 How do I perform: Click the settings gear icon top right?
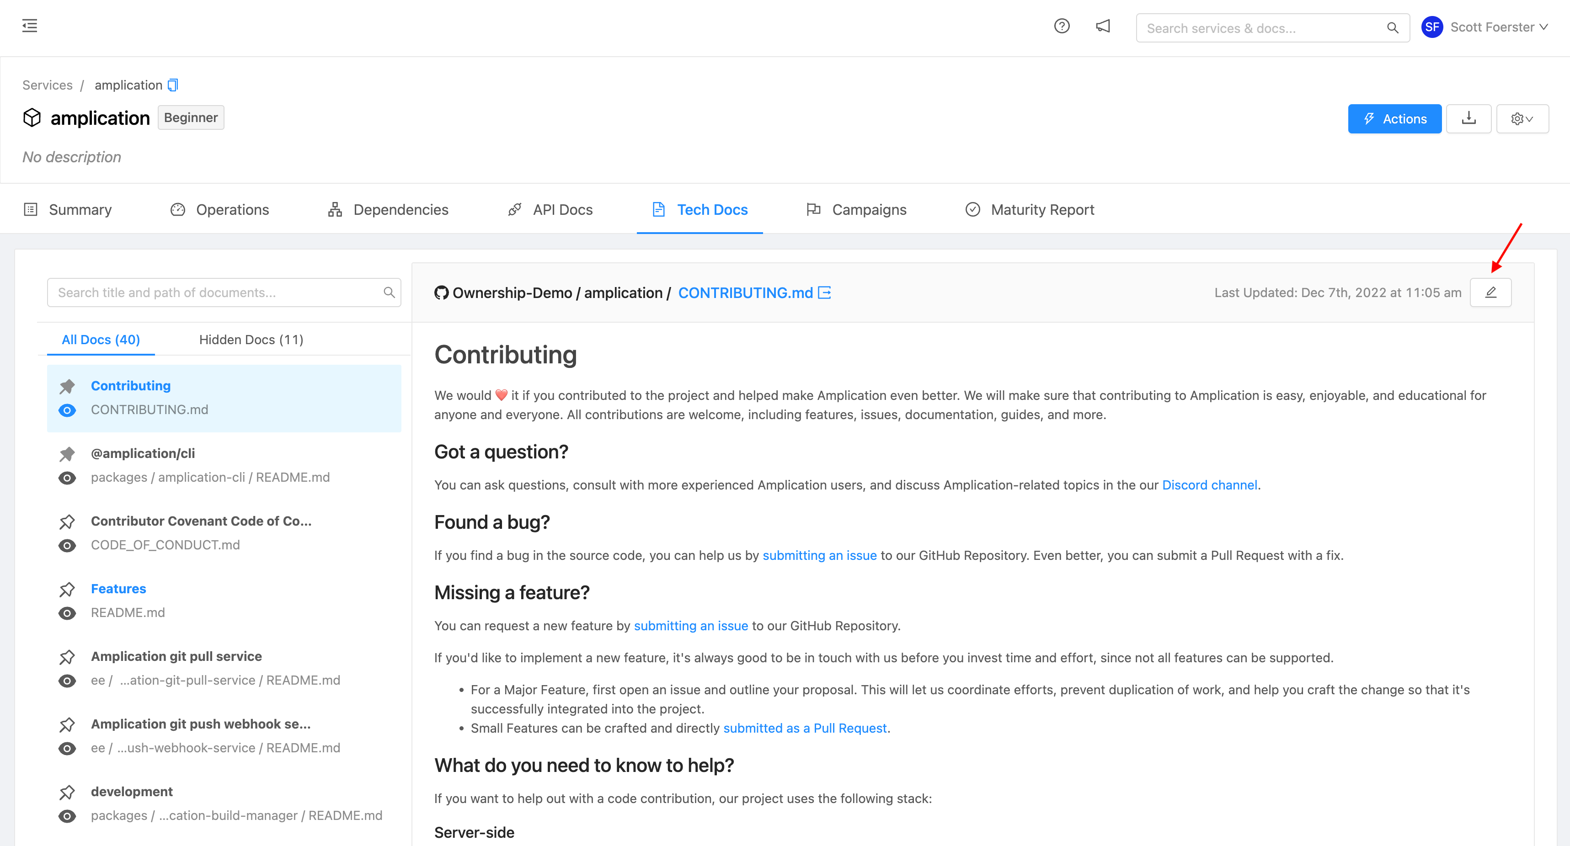pos(1518,118)
